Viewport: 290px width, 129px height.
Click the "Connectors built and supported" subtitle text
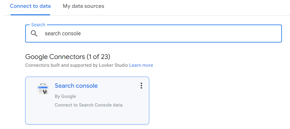[x=61, y=65]
